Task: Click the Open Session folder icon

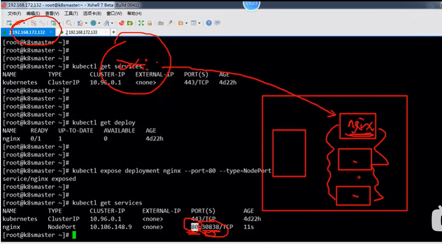Action: pyautogui.click(x=18, y=23)
